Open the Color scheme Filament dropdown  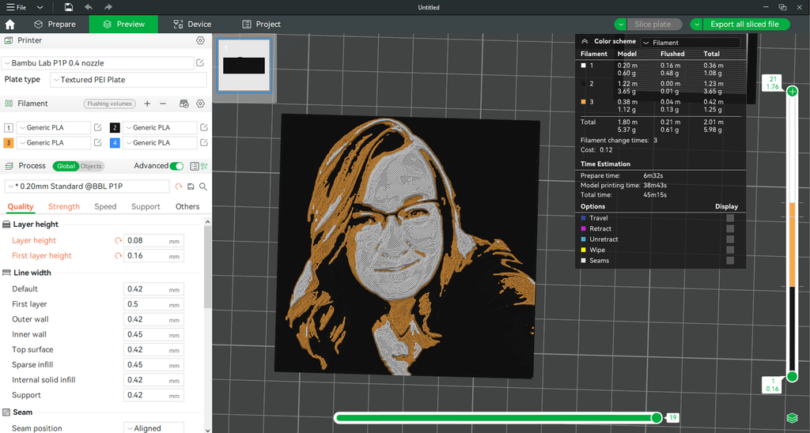[690, 43]
